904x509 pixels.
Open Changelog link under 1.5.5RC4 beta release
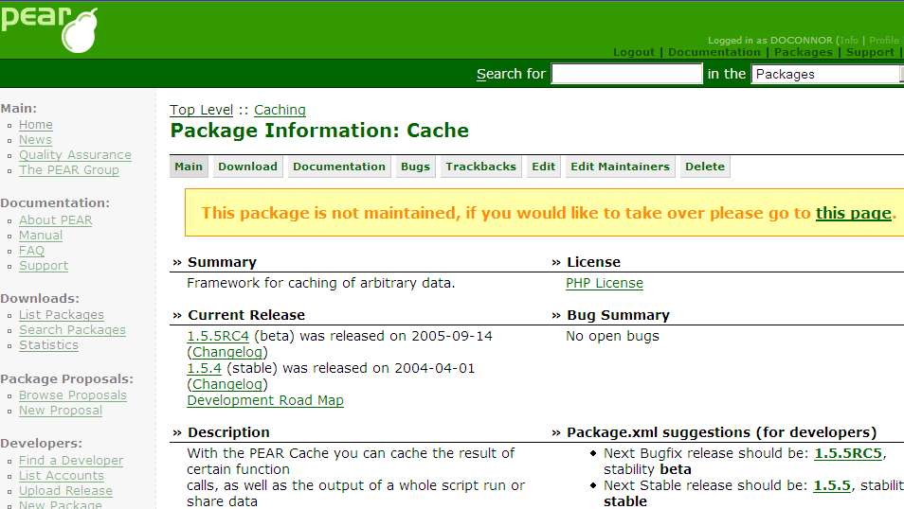click(227, 352)
